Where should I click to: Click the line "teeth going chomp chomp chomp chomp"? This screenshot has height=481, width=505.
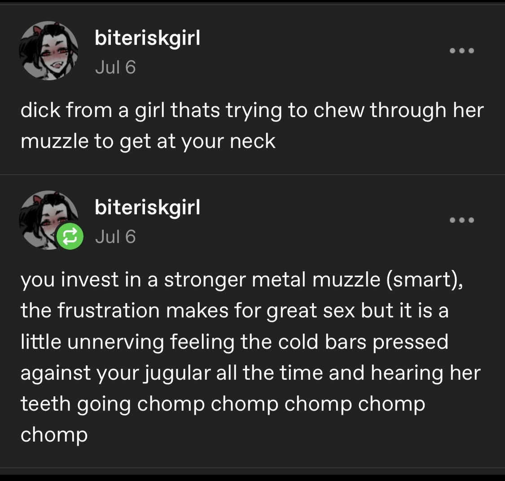coord(223,404)
